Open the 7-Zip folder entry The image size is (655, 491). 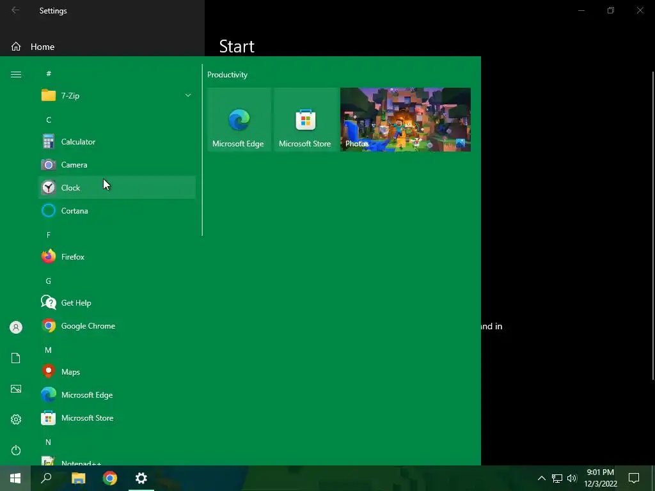pyautogui.click(x=117, y=96)
